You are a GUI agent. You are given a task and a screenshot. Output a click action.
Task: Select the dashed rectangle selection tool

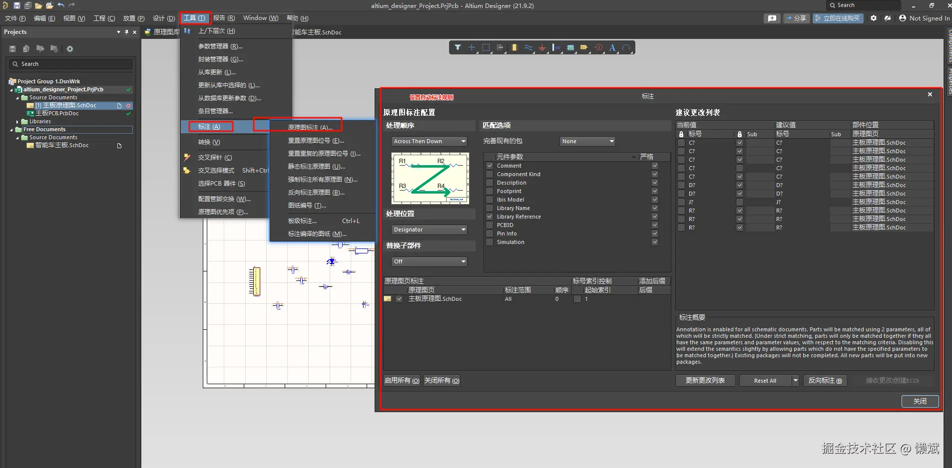click(486, 47)
